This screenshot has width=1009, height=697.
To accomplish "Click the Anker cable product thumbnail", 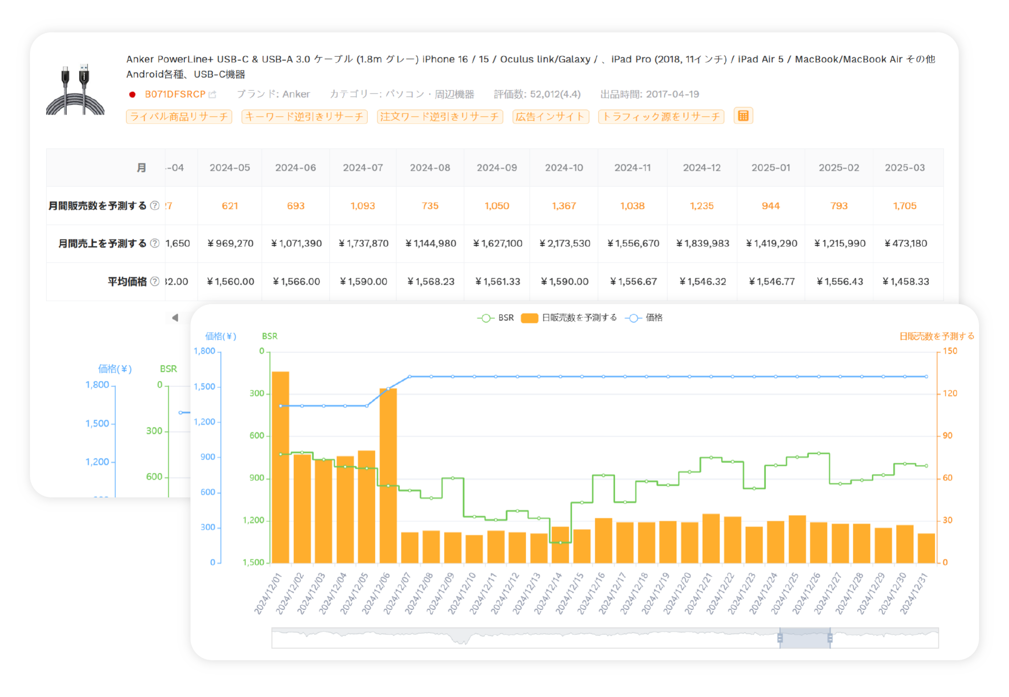I will coord(75,88).
